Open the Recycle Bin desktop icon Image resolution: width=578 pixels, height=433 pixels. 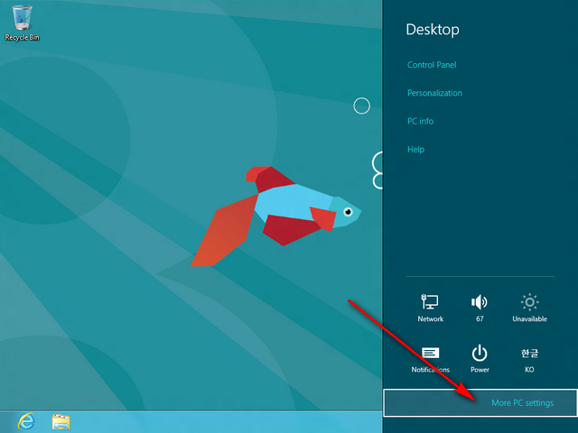click(22, 23)
